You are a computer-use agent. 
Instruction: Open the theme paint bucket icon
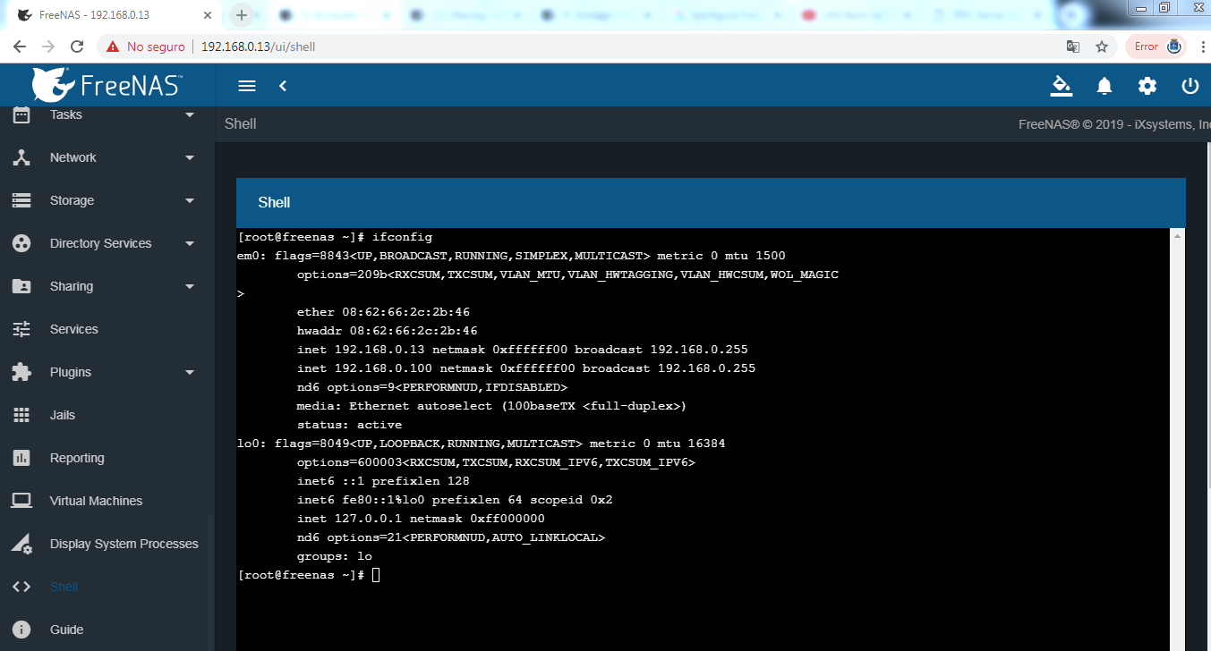(x=1062, y=86)
